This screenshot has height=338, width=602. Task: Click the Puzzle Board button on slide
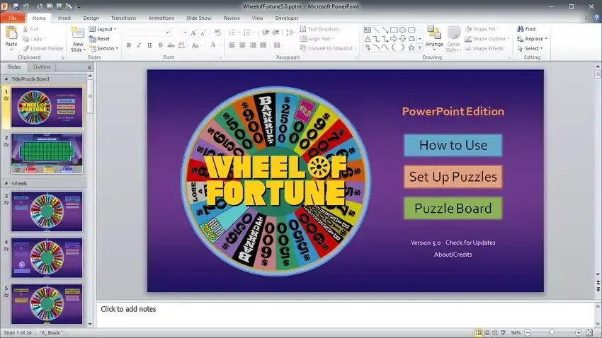tap(453, 208)
